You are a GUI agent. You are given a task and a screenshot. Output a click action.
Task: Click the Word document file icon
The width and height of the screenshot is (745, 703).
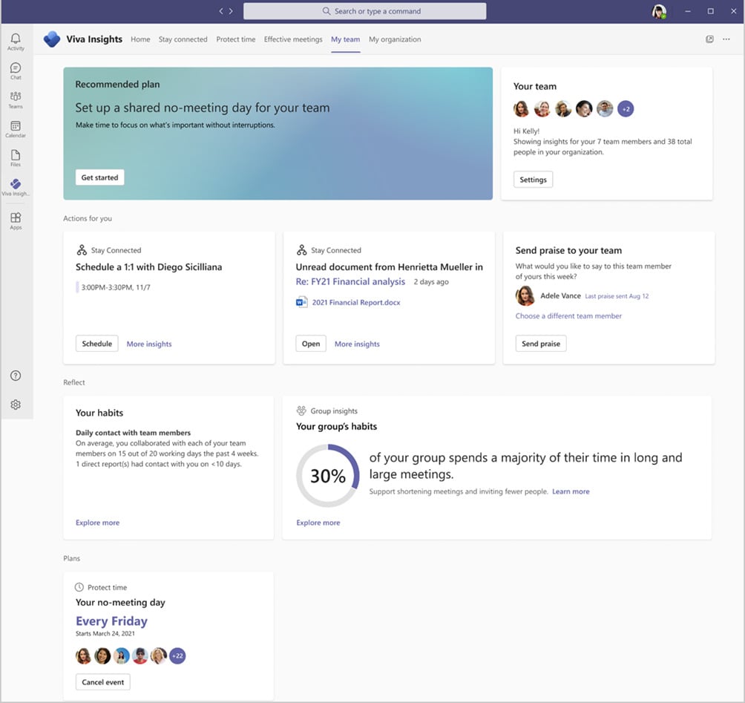(x=302, y=302)
